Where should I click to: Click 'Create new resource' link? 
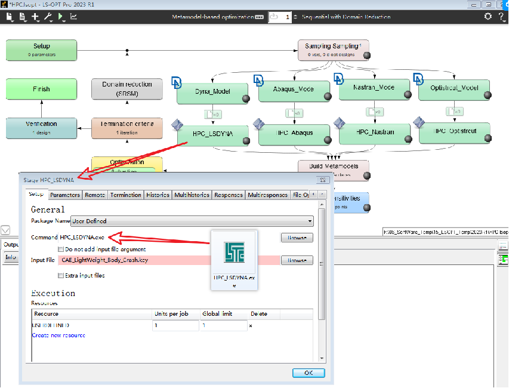[x=58, y=335]
